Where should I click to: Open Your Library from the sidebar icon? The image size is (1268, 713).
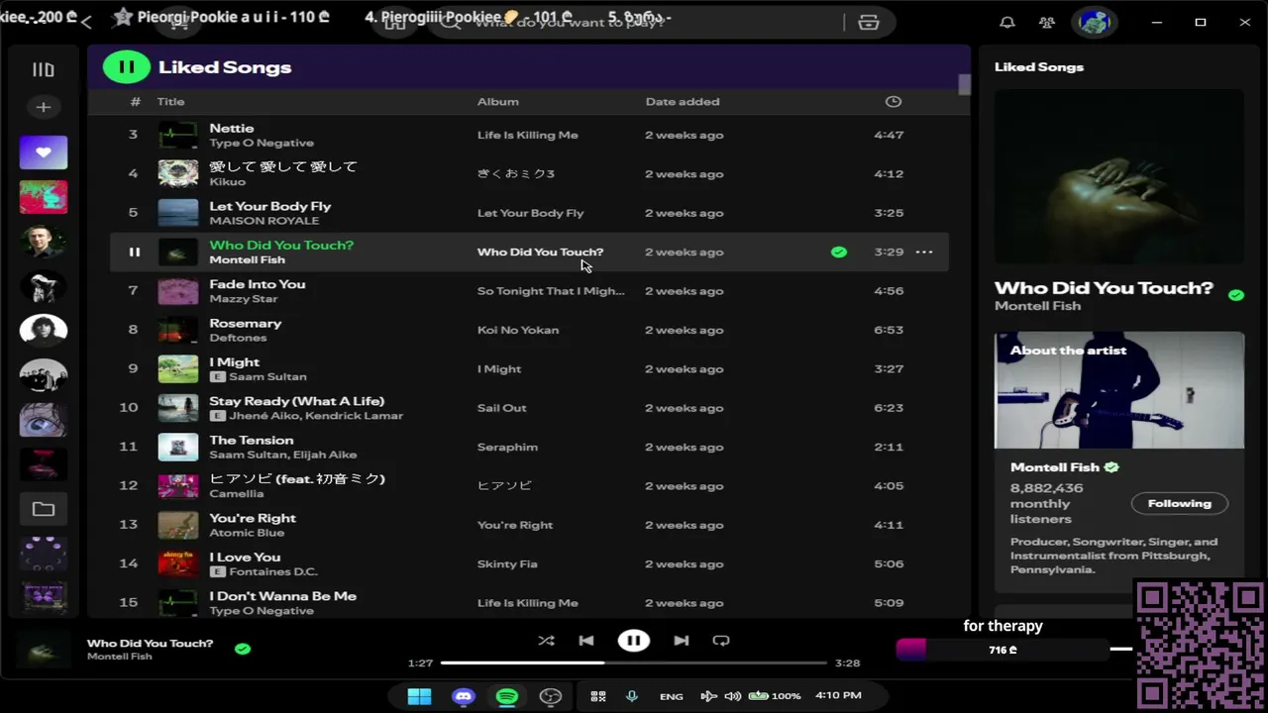(43, 69)
